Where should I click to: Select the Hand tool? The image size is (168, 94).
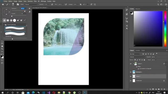pos(2,46)
